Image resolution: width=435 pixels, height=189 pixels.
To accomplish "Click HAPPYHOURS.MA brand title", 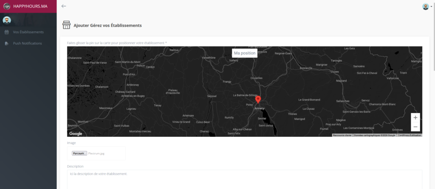I will pos(30,6).
